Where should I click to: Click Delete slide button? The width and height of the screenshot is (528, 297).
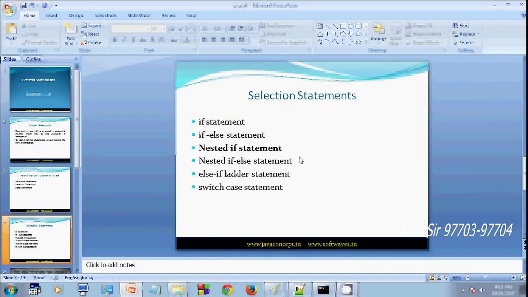(x=91, y=42)
